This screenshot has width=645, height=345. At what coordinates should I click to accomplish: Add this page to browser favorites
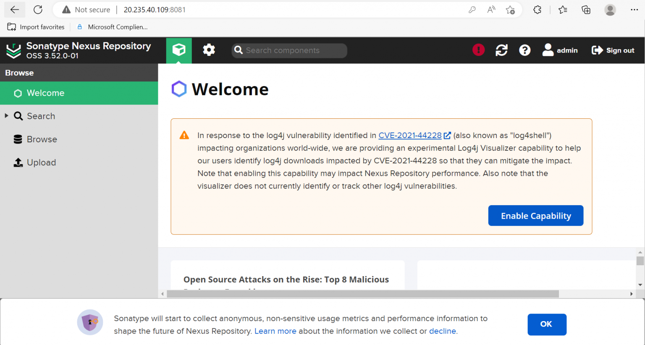tap(510, 10)
